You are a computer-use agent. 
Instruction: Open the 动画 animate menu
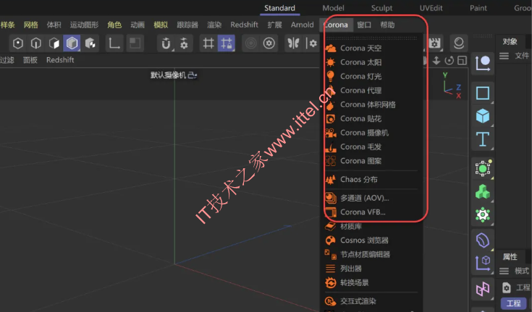coord(138,25)
